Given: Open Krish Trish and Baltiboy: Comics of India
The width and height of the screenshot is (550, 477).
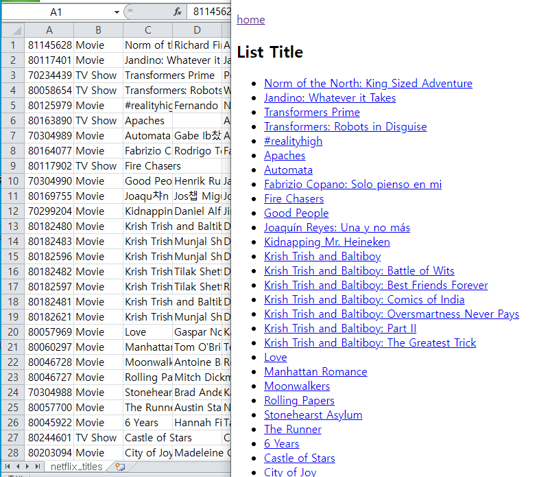Looking at the screenshot, I should coord(364,299).
